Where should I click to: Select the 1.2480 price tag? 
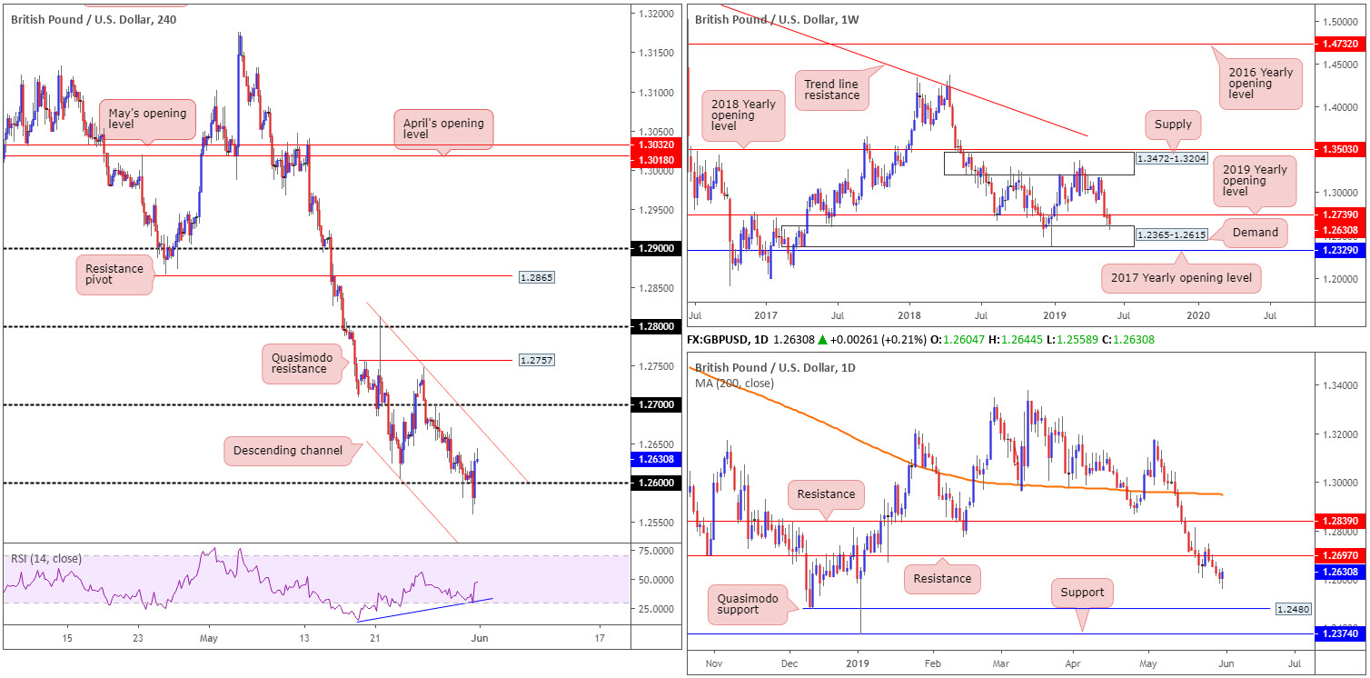point(1295,608)
